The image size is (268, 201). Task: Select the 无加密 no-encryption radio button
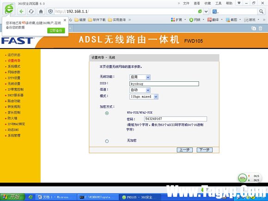tap(107, 141)
